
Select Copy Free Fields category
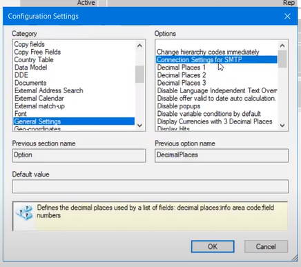74,52
